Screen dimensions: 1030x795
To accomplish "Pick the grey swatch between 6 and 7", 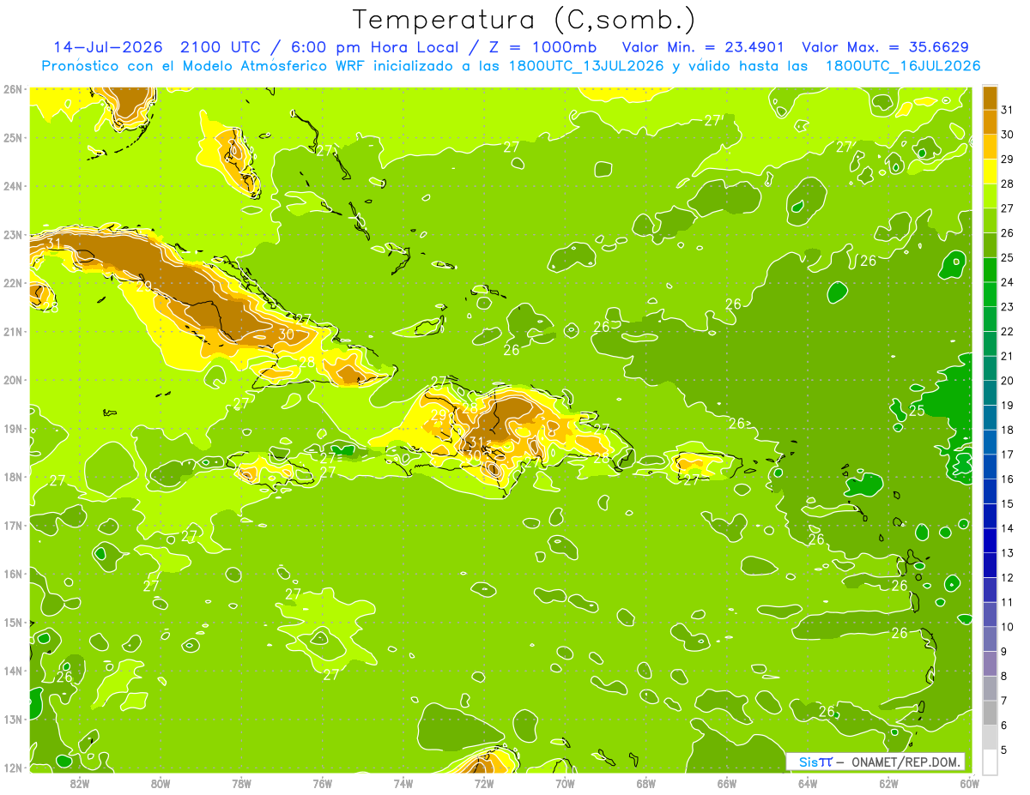I will 990,713.
